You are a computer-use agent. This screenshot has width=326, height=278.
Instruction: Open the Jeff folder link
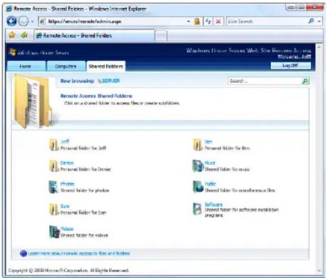65,142
